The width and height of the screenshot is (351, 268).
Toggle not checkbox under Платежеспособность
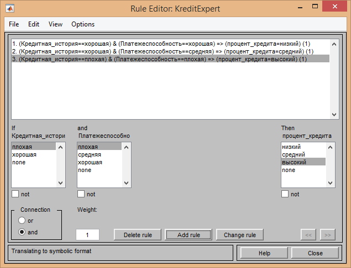[x=81, y=194]
